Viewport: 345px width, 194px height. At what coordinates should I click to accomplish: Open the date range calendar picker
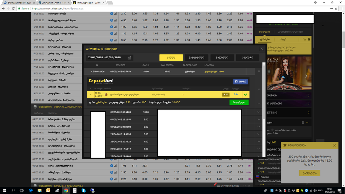click(130, 58)
